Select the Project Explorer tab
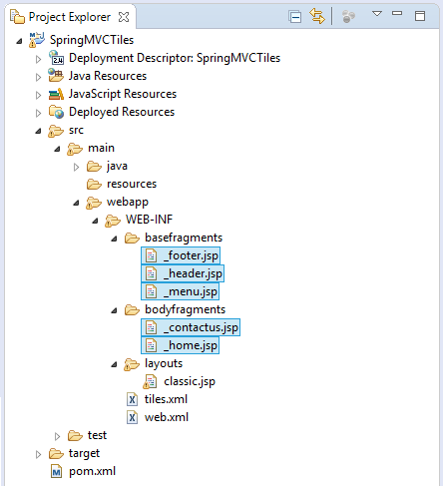443x486 pixels. [x=70, y=17]
